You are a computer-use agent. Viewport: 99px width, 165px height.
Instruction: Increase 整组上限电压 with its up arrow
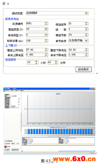[46, 49]
